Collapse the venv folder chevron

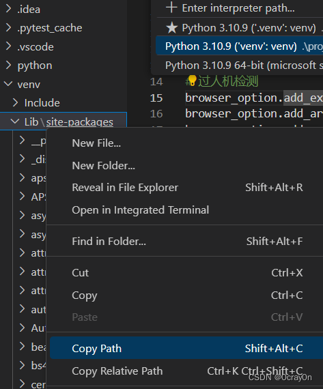[8, 84]
